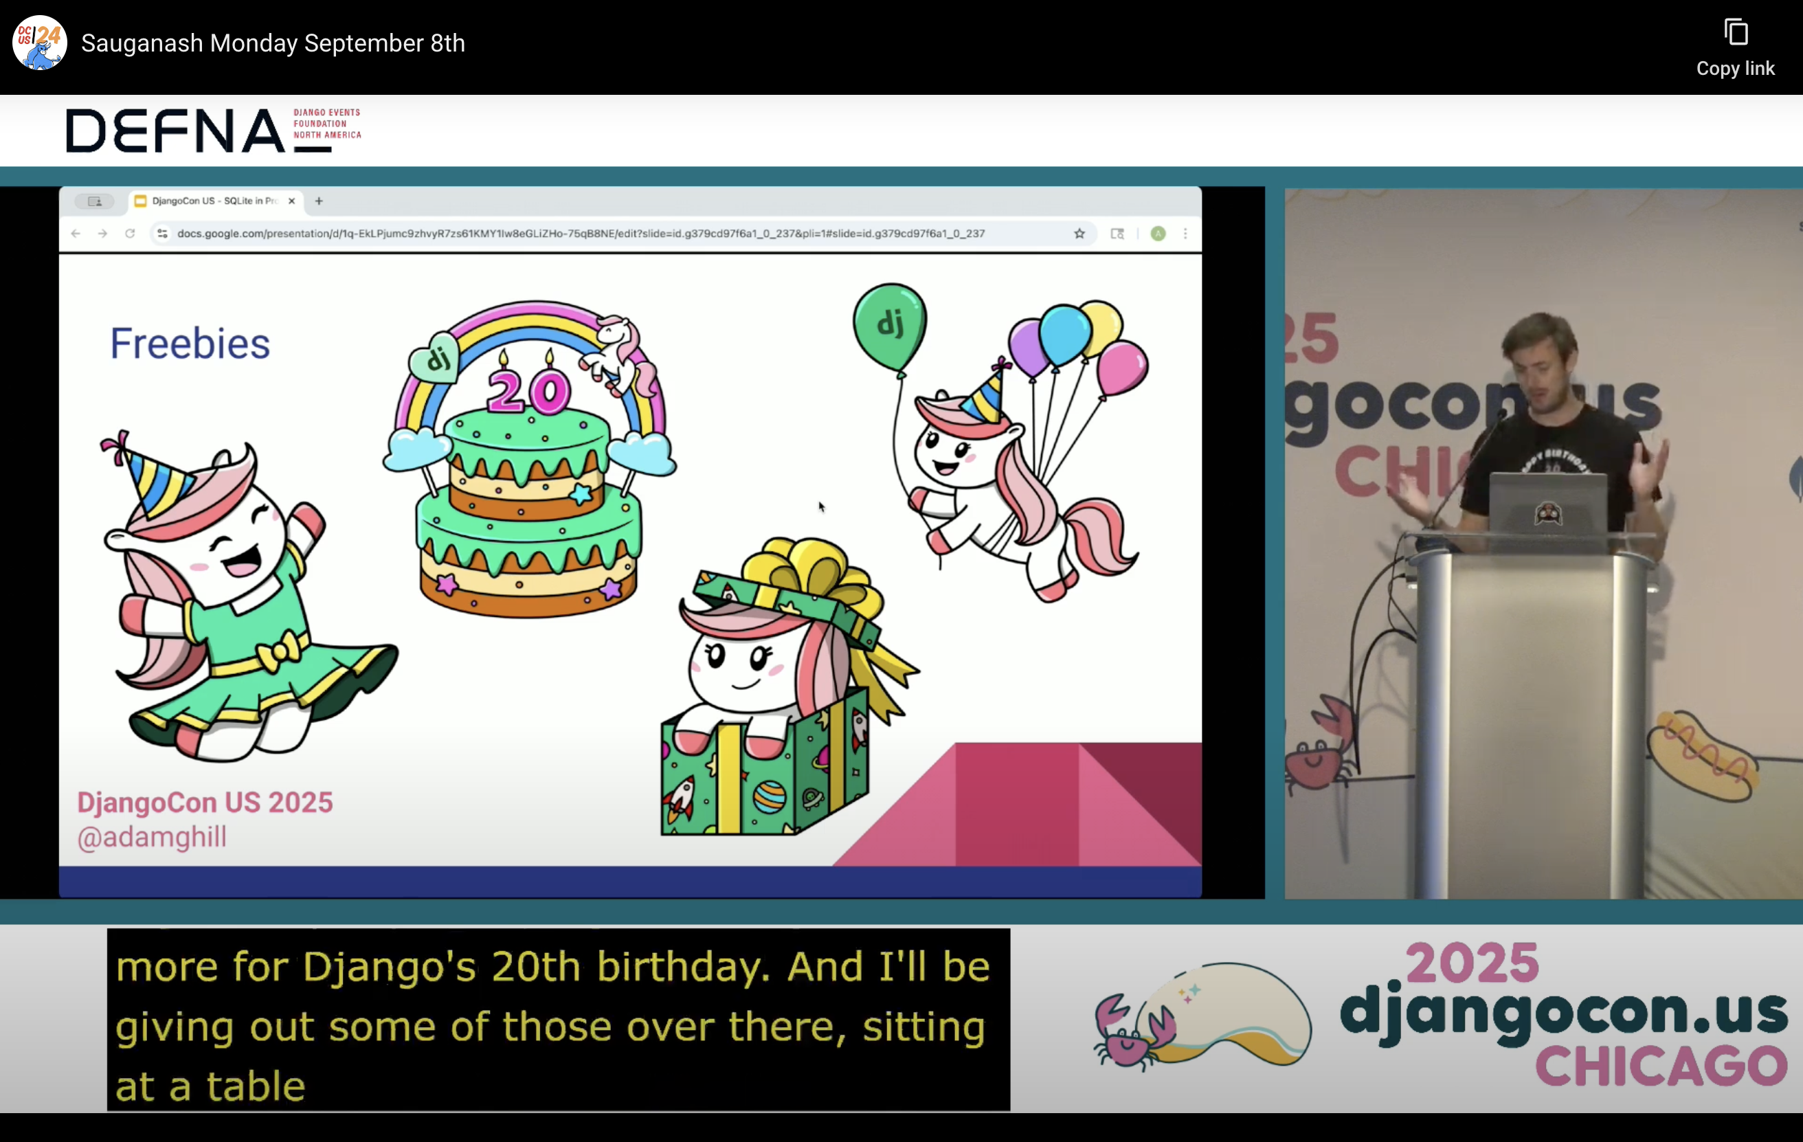Open the video title Sauganash Monday September 8th

coord(273,43)
